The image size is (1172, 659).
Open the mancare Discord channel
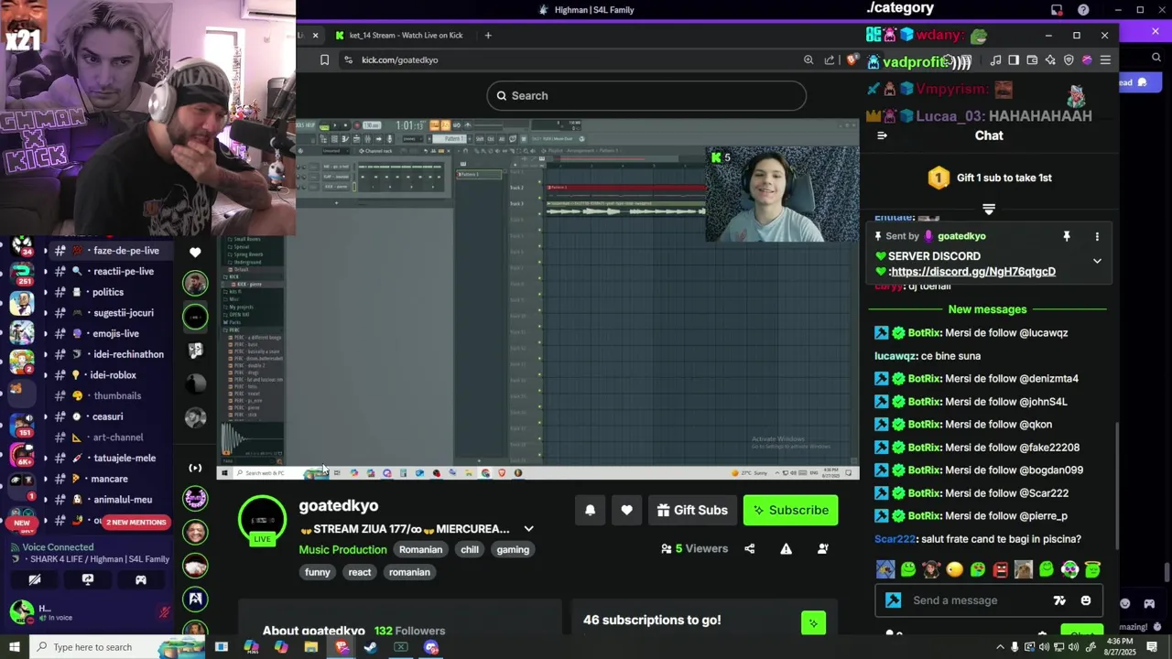[109, 479]
